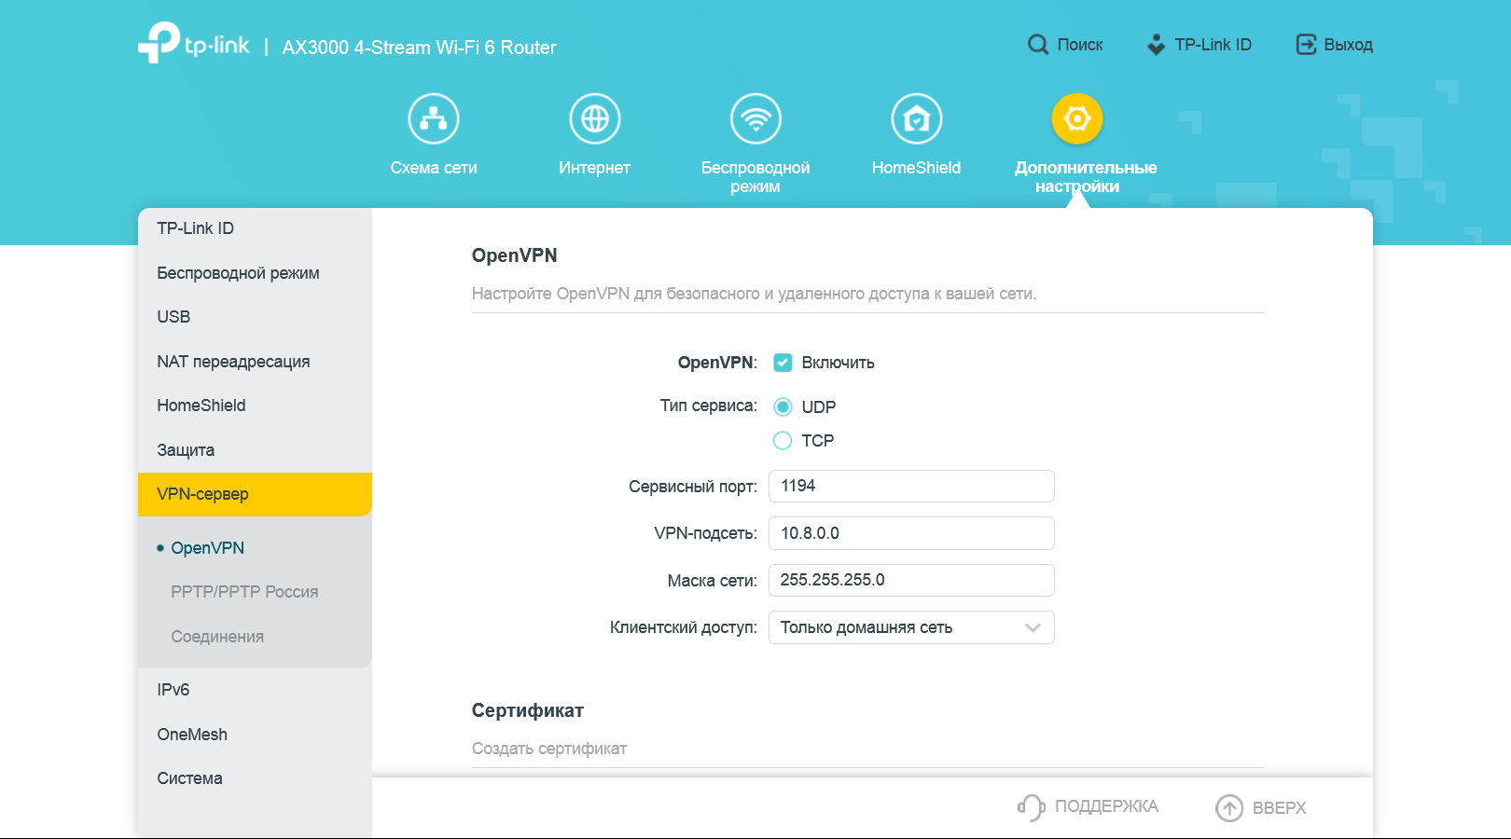The image size is (1511, 839).
Task: Select the TCP service type
Action: [783, 440]
